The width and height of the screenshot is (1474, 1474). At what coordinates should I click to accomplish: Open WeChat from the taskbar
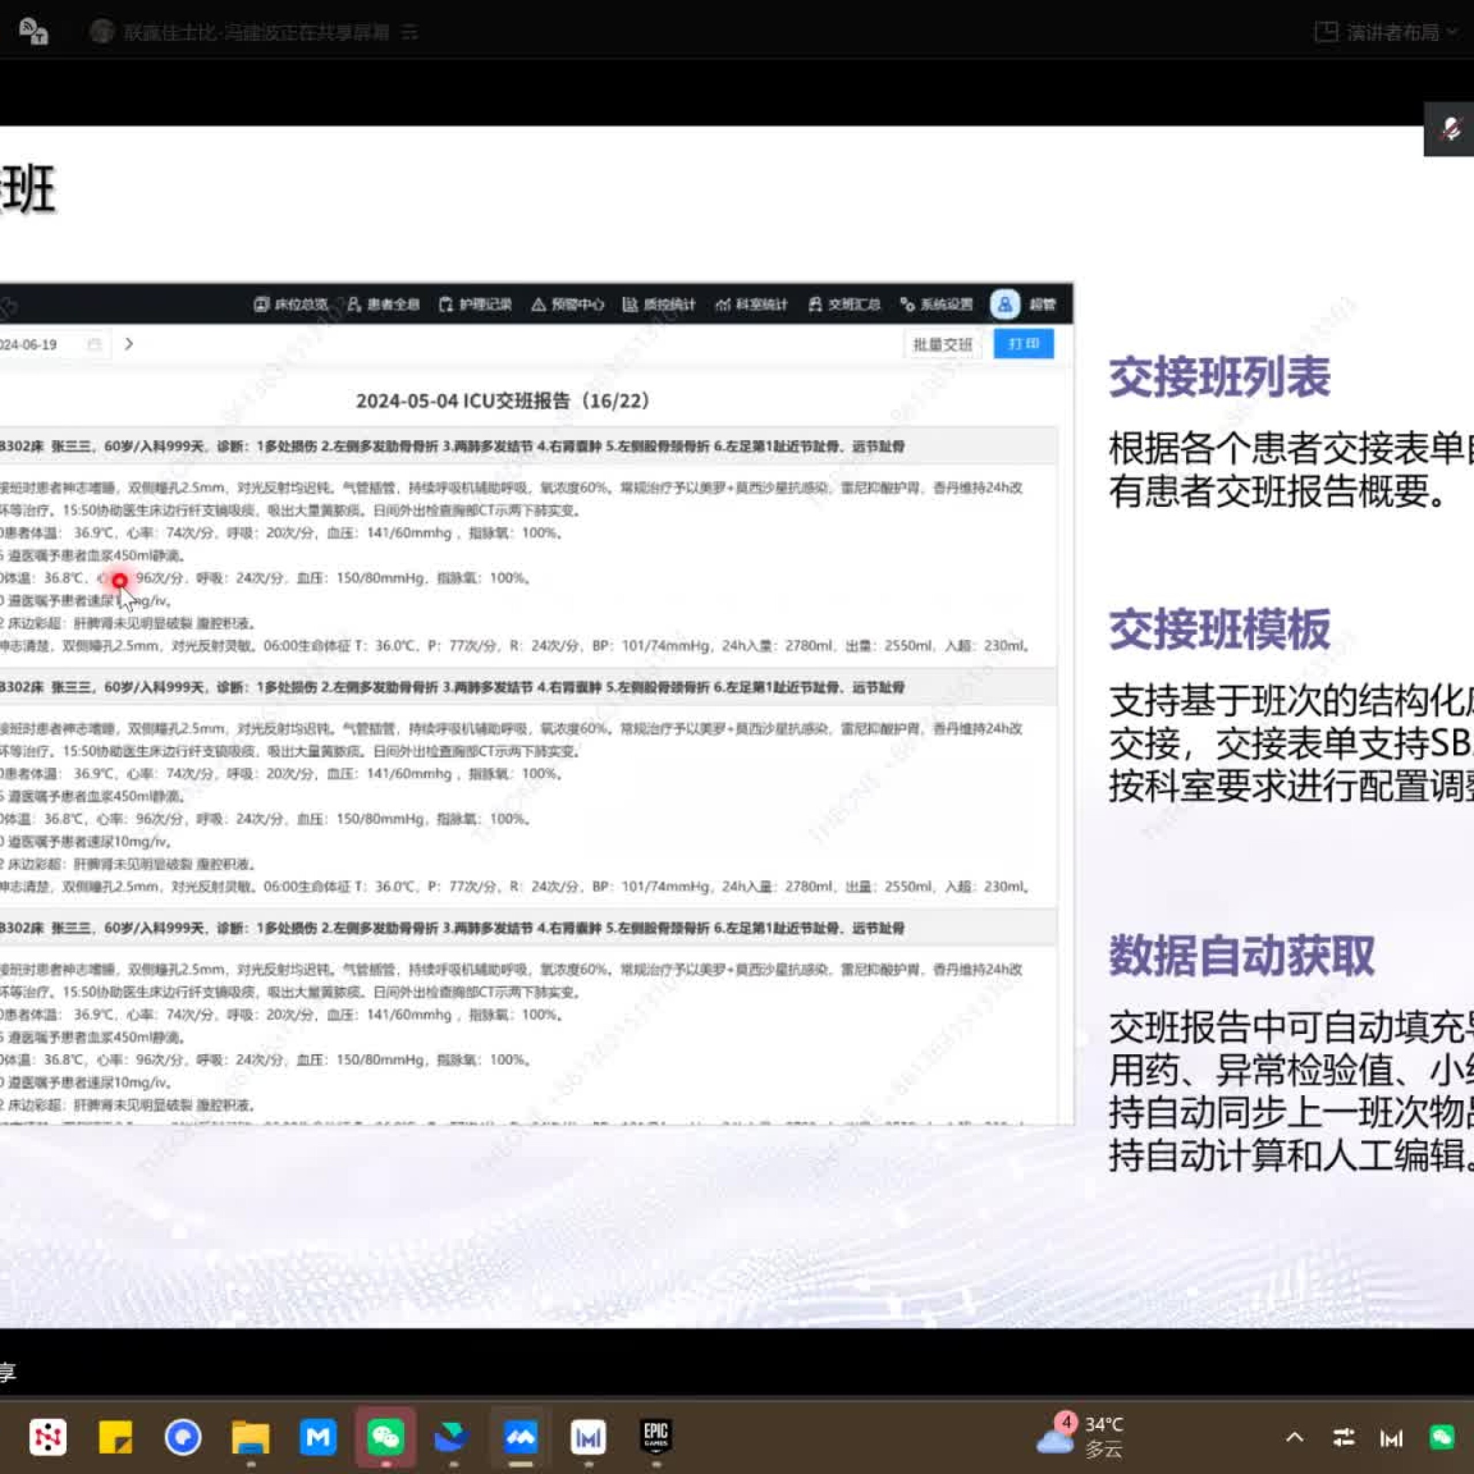(385, 1437)
